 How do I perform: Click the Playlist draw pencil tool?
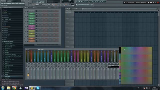69,9
